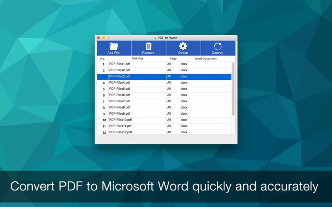
Task: Select the PDF-Files1.pdf row
Action: pyautogui.click(x=164, y=64)
